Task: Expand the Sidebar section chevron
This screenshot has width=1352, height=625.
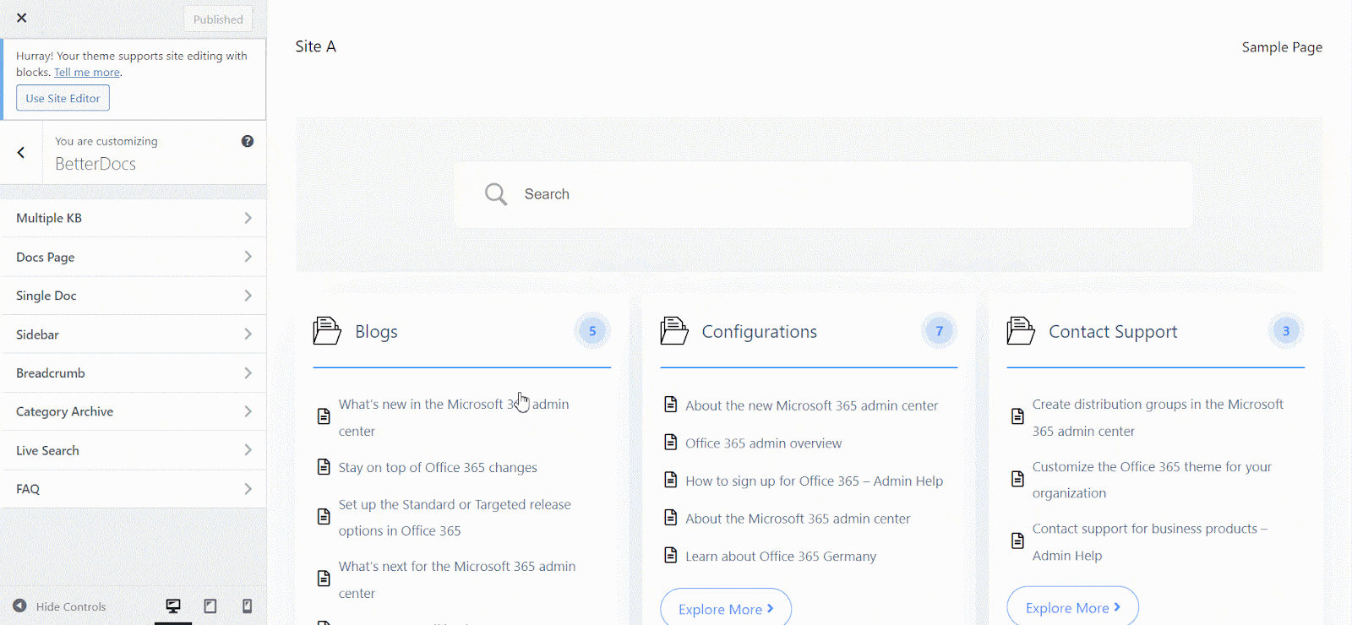Action: tap(248, 334)
